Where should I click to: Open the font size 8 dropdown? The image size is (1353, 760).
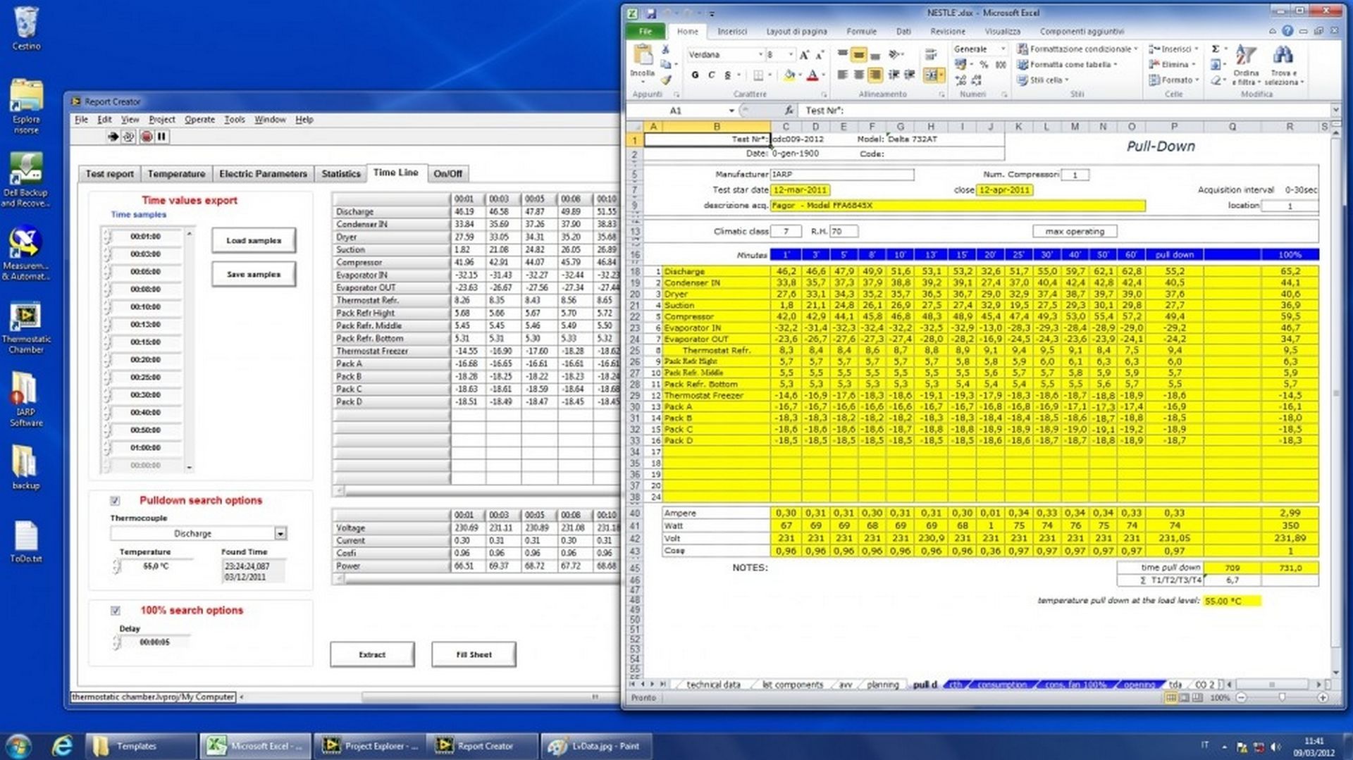pos(791,55)
